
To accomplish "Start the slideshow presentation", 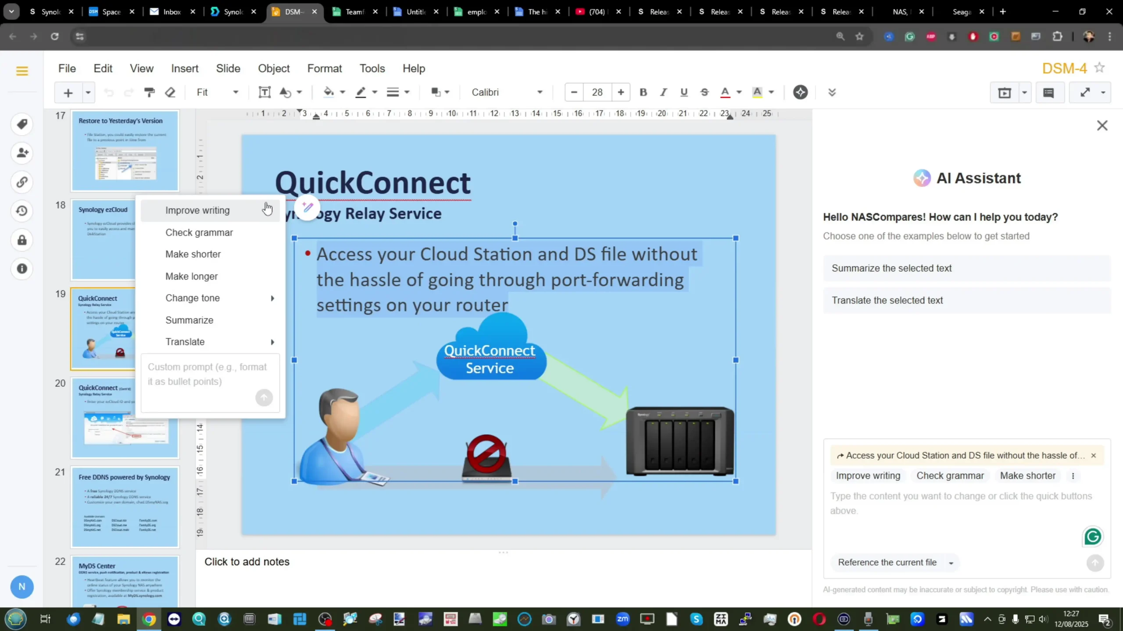I will click(1005, 92).
